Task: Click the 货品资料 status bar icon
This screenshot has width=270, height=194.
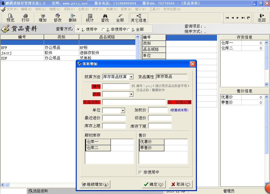Action: [x=30, y=191]
